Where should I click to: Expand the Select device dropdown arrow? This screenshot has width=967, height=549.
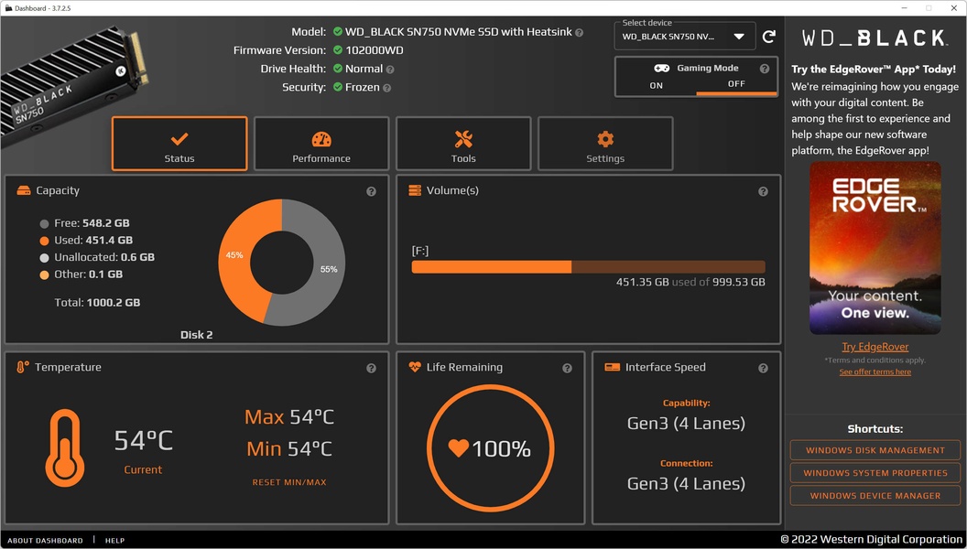coord(739,37)
